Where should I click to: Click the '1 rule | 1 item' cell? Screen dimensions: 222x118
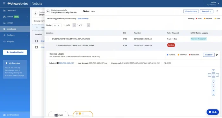pos(172,39)
